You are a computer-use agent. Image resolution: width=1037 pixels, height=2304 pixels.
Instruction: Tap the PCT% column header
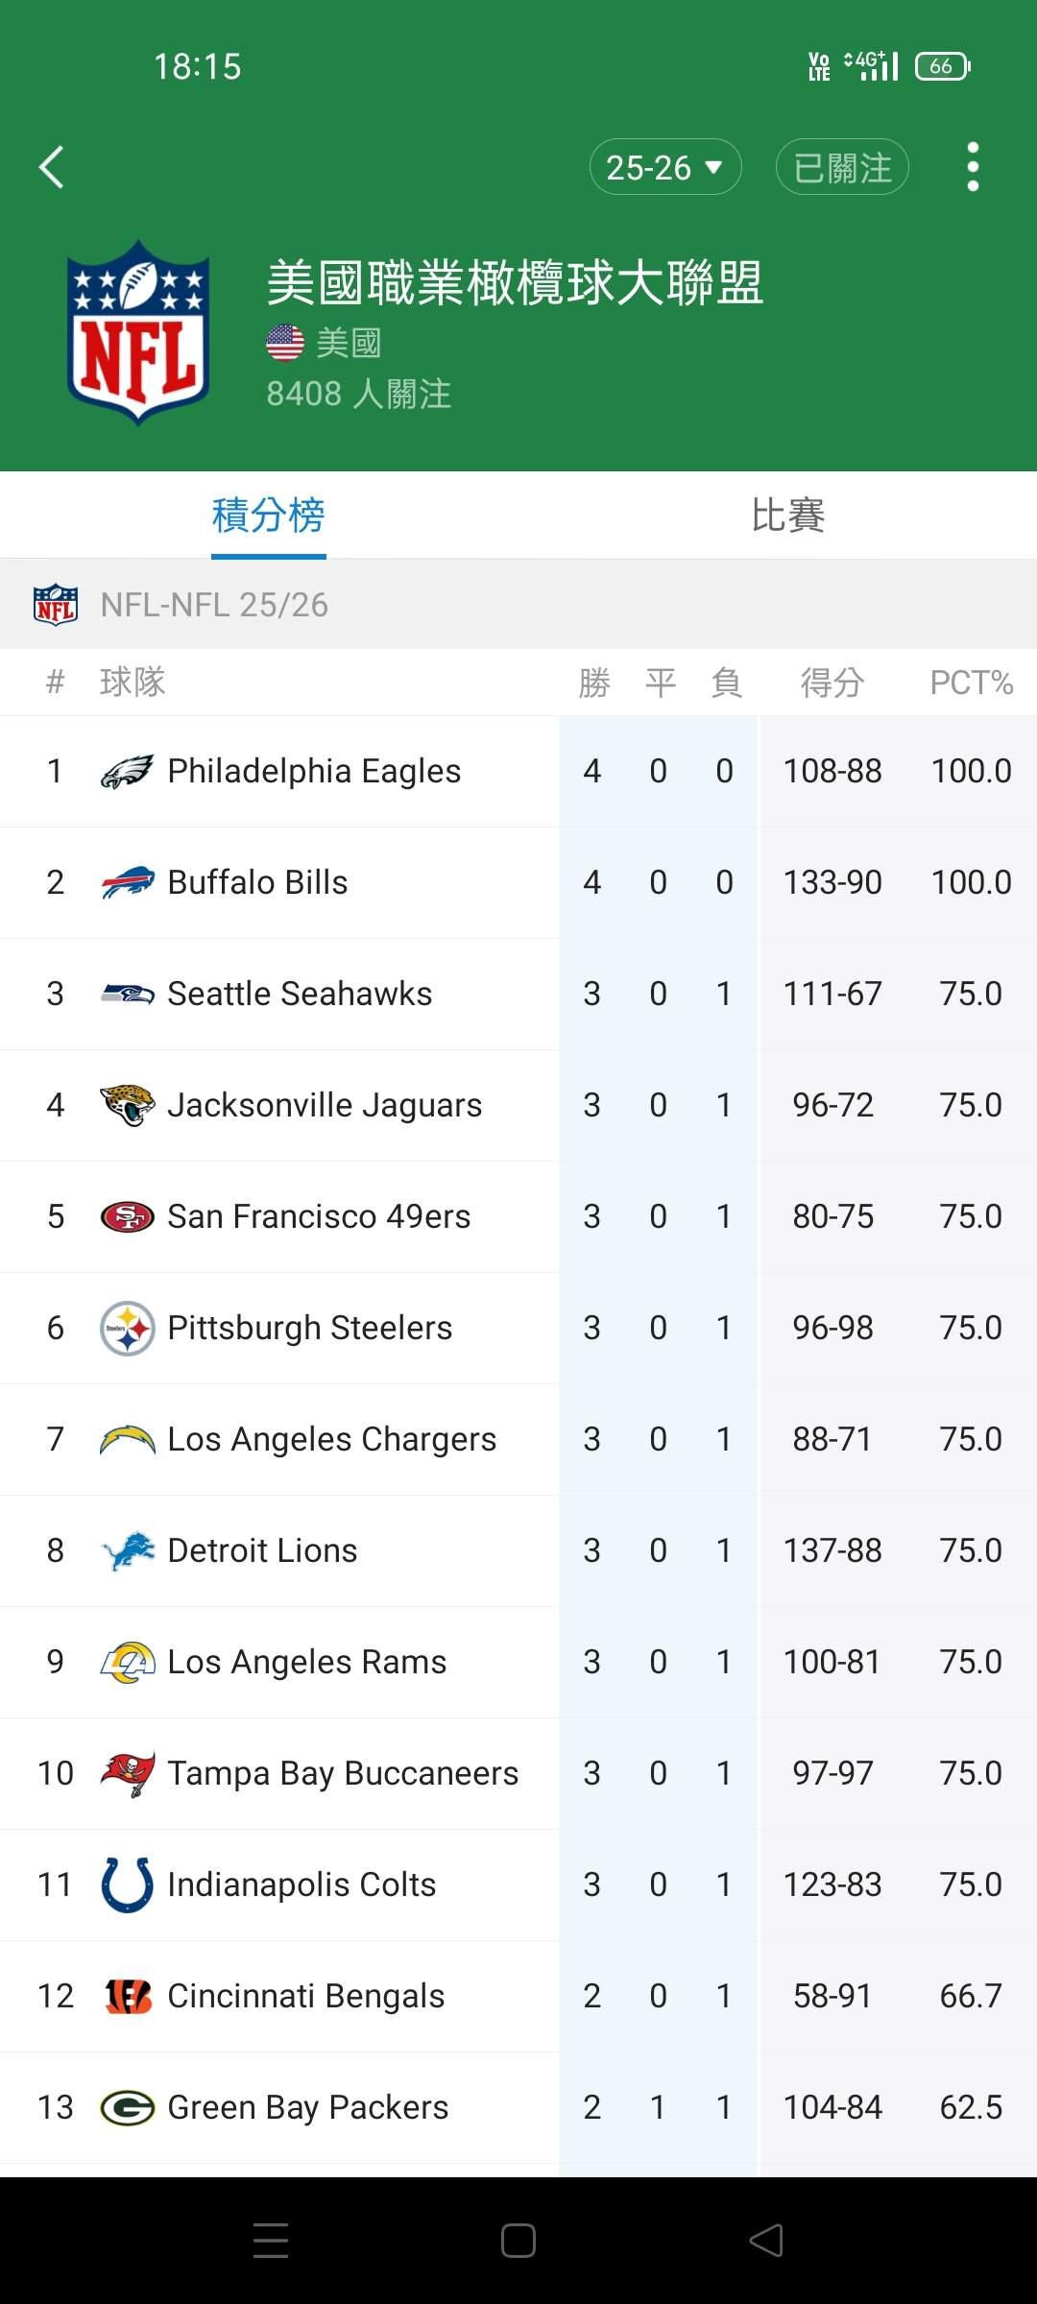pos(971,683)
